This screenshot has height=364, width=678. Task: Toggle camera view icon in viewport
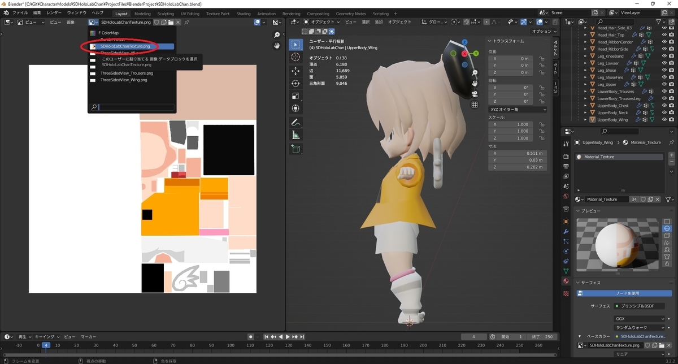[x=475, y=94]
